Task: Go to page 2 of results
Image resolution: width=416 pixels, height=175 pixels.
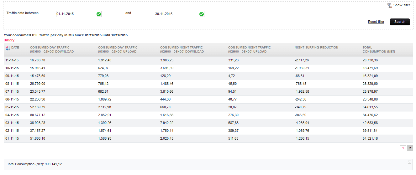Action: (x=410, y=148)
